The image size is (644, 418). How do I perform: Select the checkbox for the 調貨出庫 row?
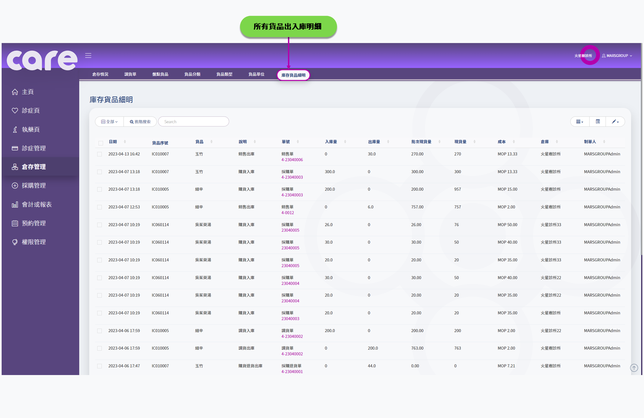tap(100, 348)
